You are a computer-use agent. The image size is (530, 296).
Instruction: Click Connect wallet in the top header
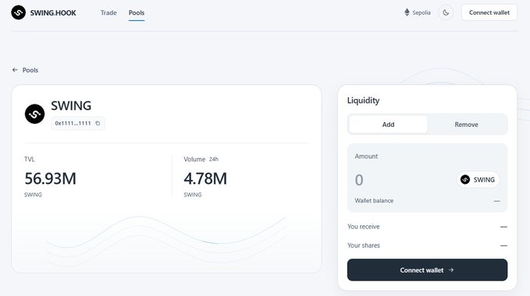(x=489, y=12)
